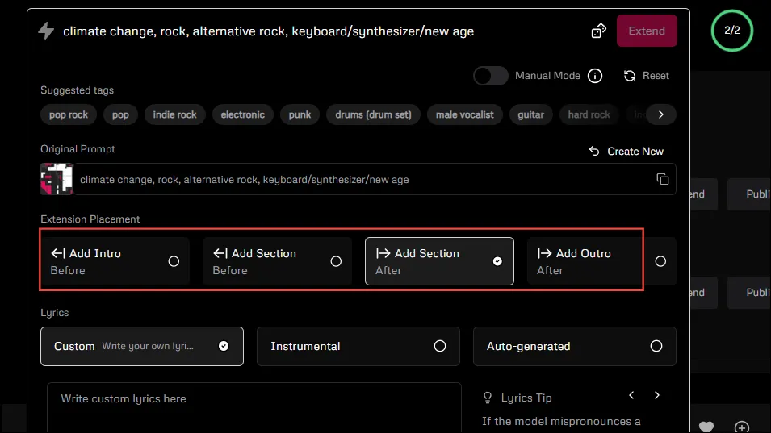Click the custom lyrics text field
Screen dimensions: 771x433
[x=254, y=407]
